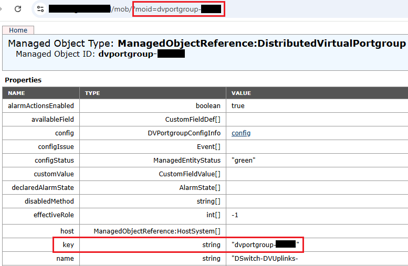Click the VALUE column header

(x=241, y=93)
